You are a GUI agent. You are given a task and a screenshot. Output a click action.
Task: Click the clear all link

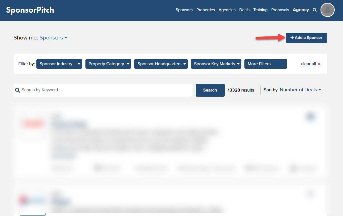point(308,64)
